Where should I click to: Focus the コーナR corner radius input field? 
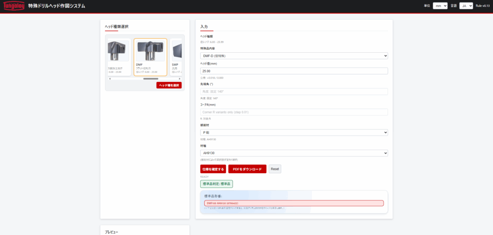click(294, 112)
